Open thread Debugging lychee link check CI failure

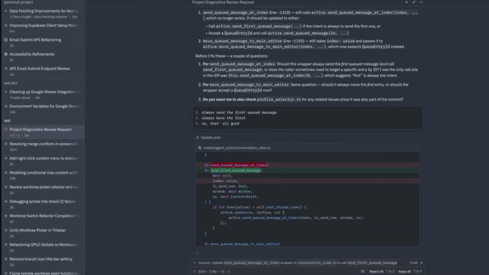(43, 204)
